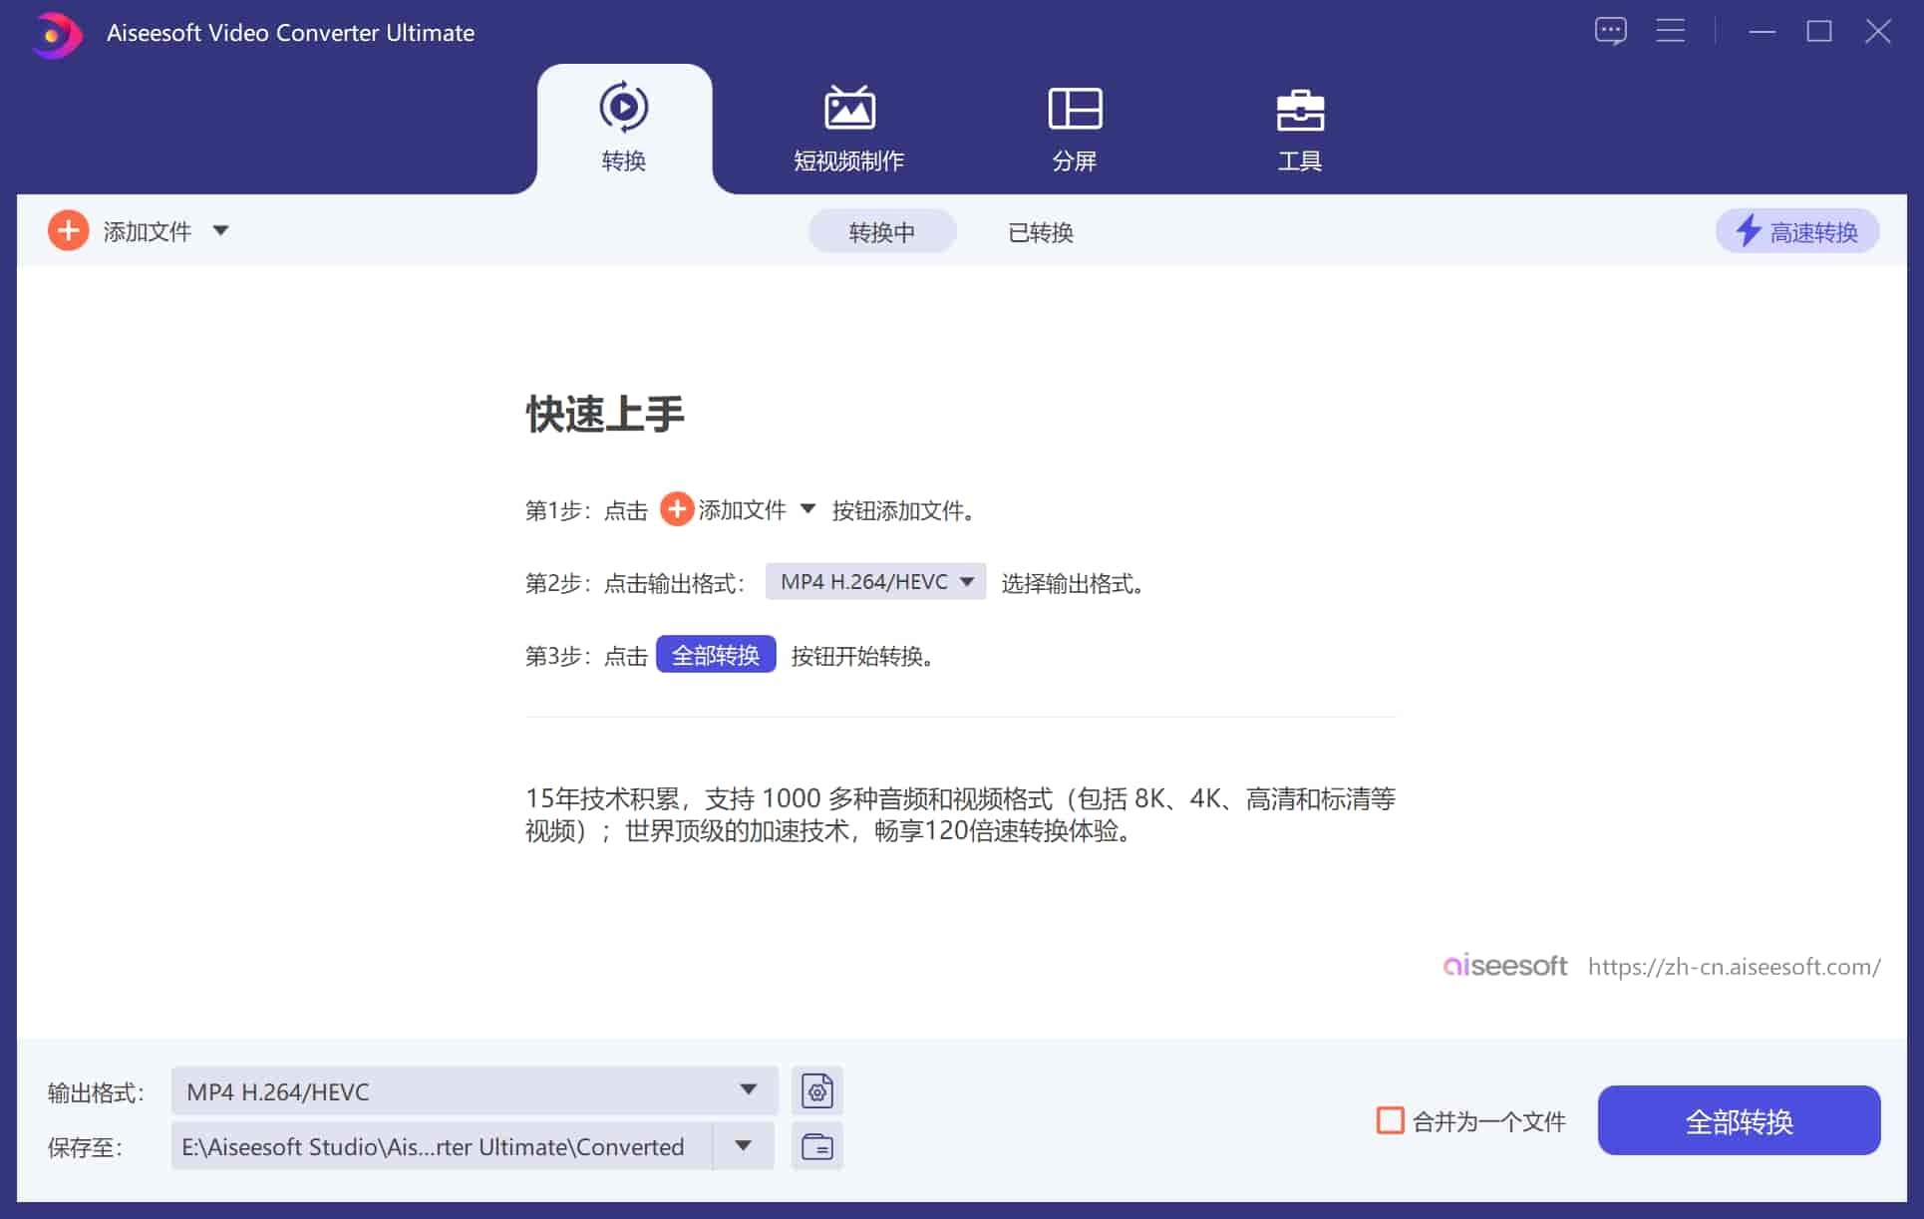
Task: Click the 全部转换 convert all button
Action: pos(1739,1120)
